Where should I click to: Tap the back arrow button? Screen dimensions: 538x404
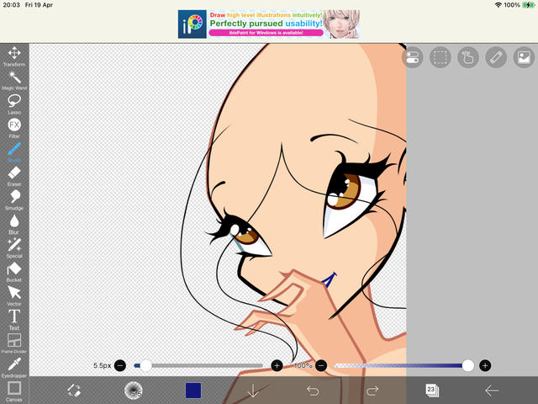(x=492, y=391)
